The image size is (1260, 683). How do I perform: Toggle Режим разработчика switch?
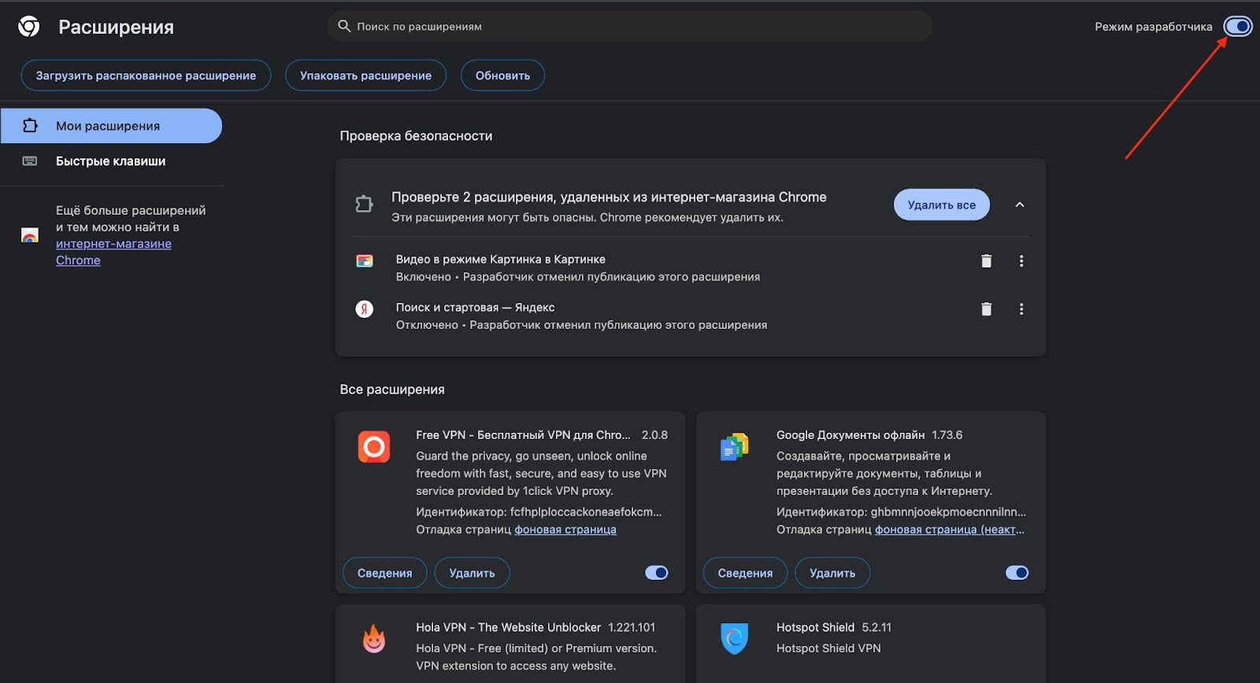click(x=1238, y=27)
